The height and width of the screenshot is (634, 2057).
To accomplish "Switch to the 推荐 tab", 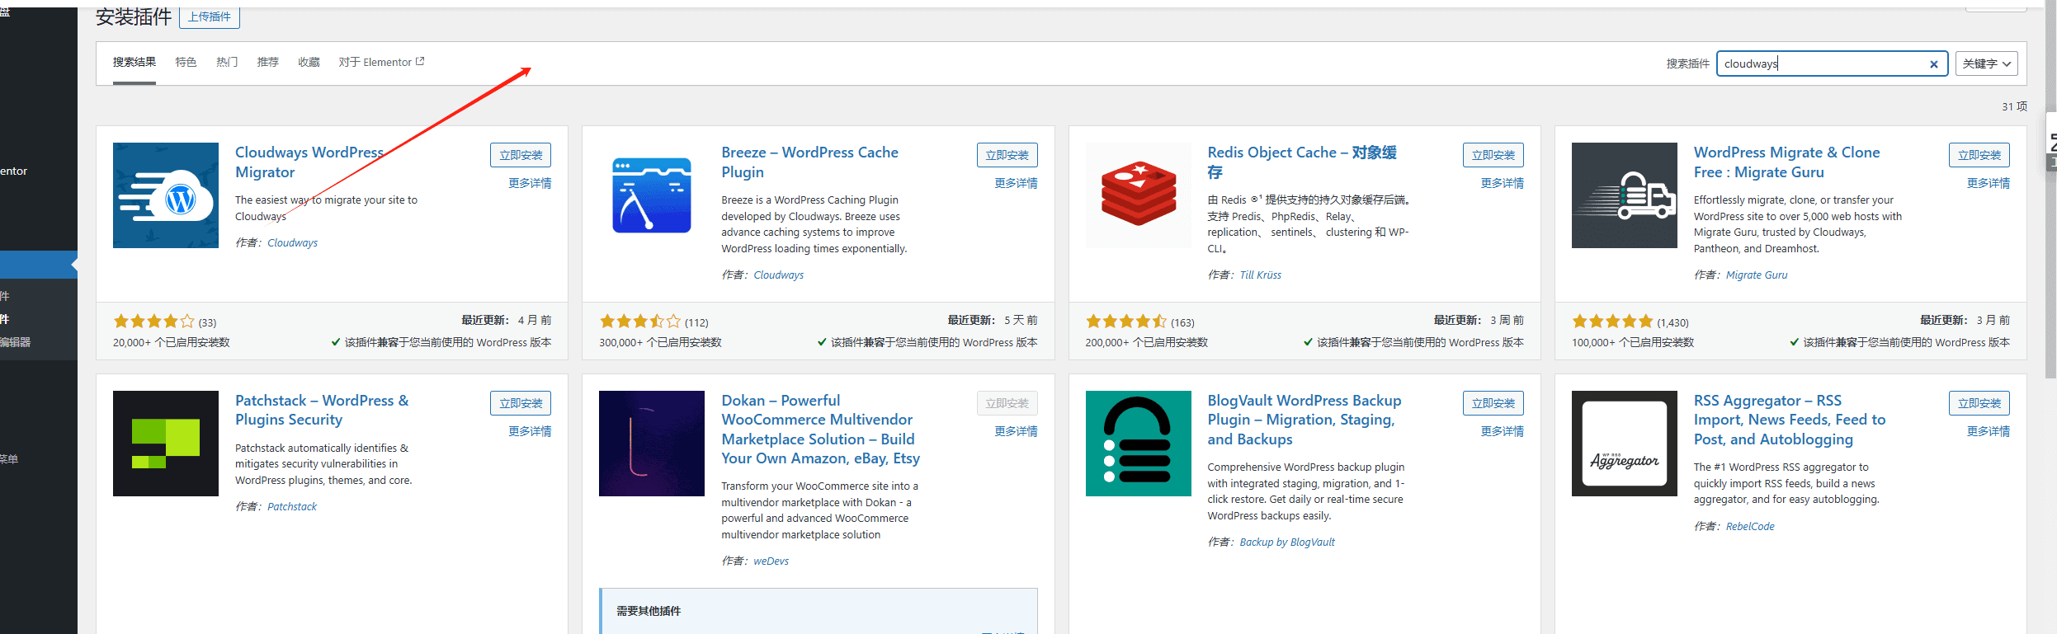I will tap(267, 62).
